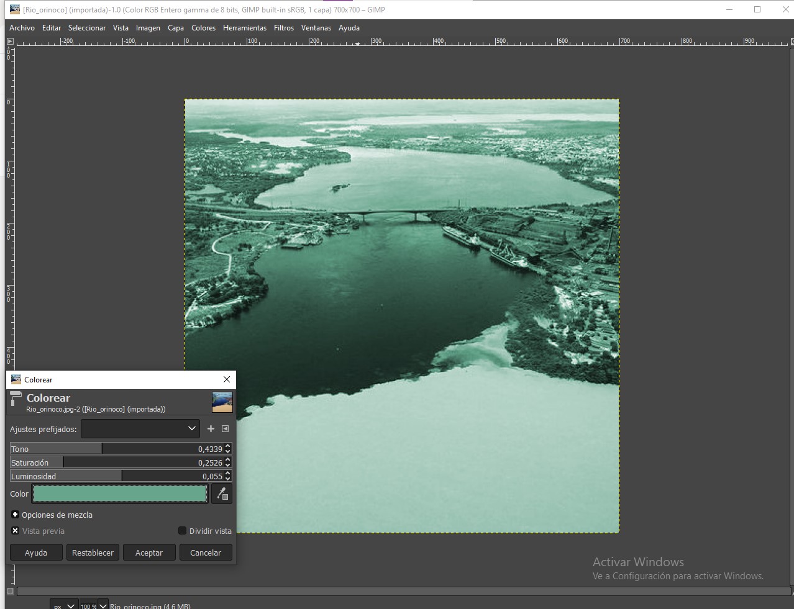This screenshot has width=794, height=609.
Task: Disable the Vista previa checkbox
Action: (16, 531)
